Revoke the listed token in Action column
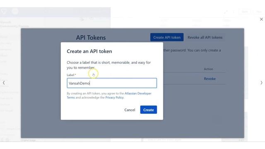 (x=210, y=79)
